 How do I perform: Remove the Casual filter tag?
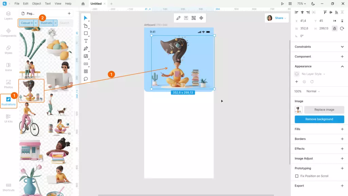click(36, 23)
